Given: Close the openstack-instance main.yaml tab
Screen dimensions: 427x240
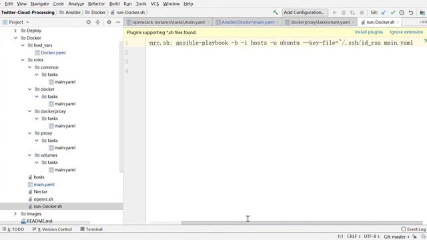Looking at the screenshot, I should coord(208,22).
